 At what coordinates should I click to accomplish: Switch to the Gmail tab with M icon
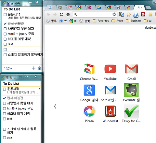click(70, 7)
